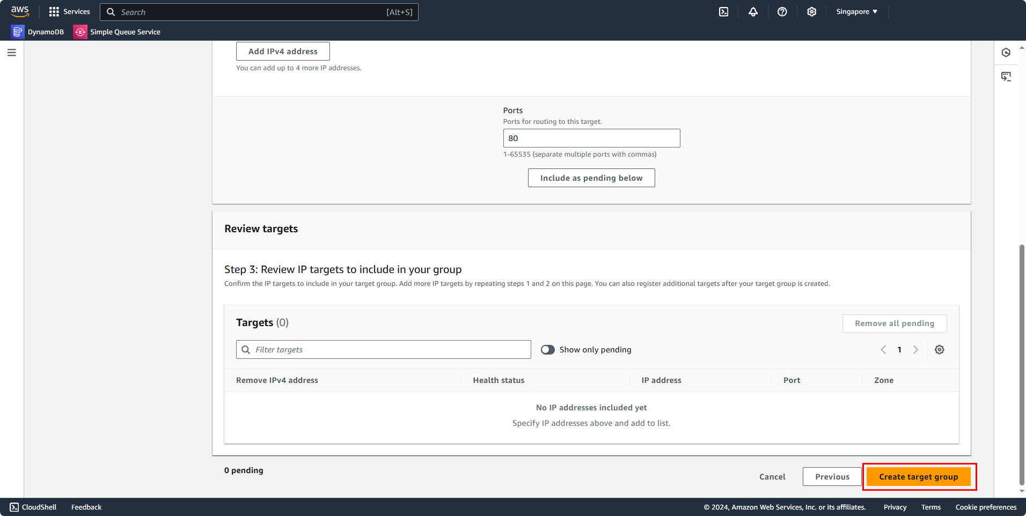Open the notifications bell
1026x516 pixels.
(753, 12)
